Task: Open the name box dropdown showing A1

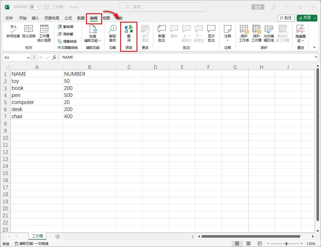Action: [x=28, y=57]
